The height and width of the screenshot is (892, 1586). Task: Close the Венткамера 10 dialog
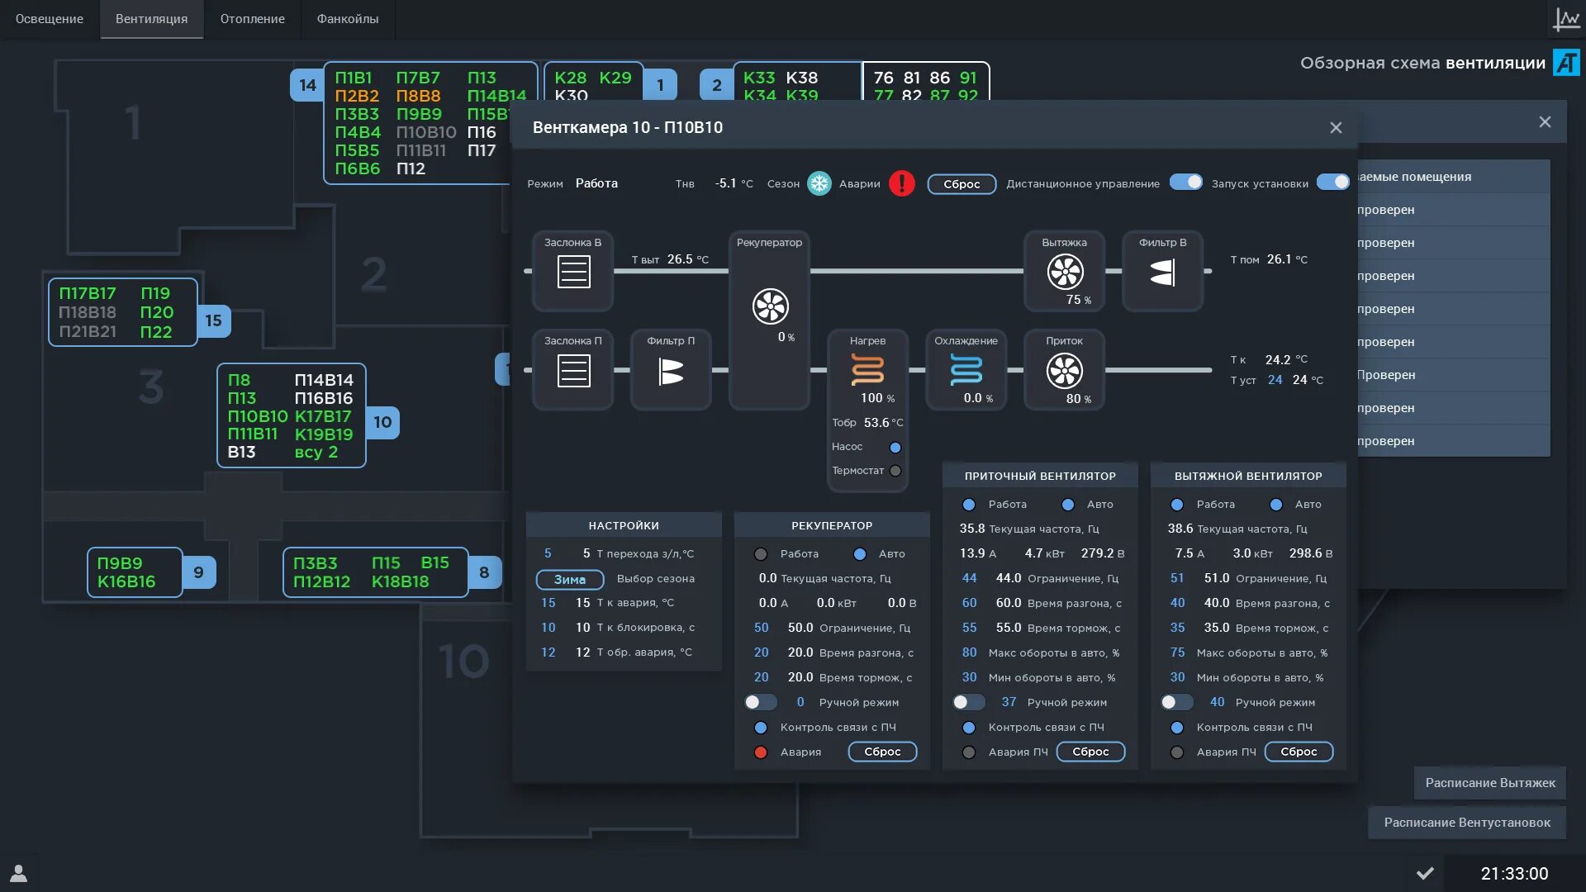point(1336,127)
